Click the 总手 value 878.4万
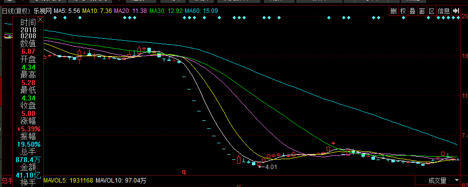This screenshot has height=187, width=468. [x=28, y=160]
